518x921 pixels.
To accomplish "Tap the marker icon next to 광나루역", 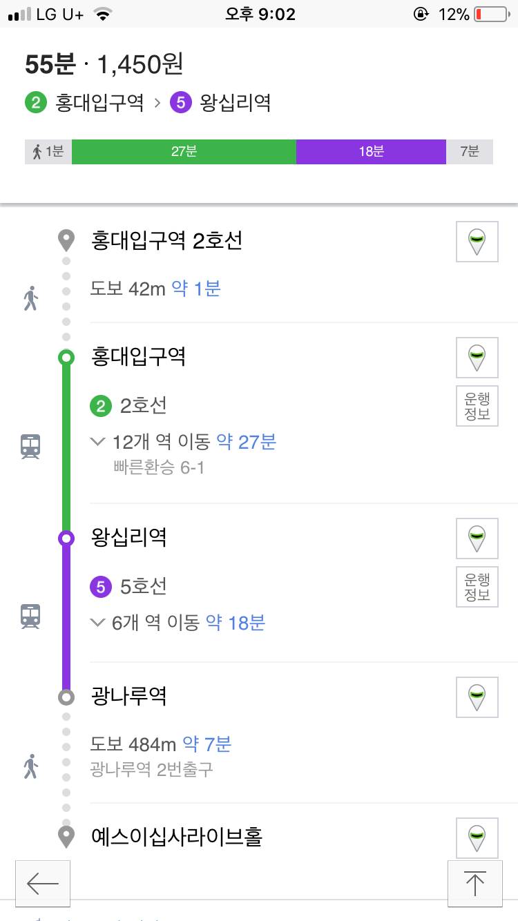I will click(477, 697).
